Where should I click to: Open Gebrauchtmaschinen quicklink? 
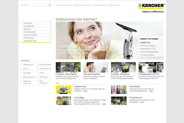27,82
